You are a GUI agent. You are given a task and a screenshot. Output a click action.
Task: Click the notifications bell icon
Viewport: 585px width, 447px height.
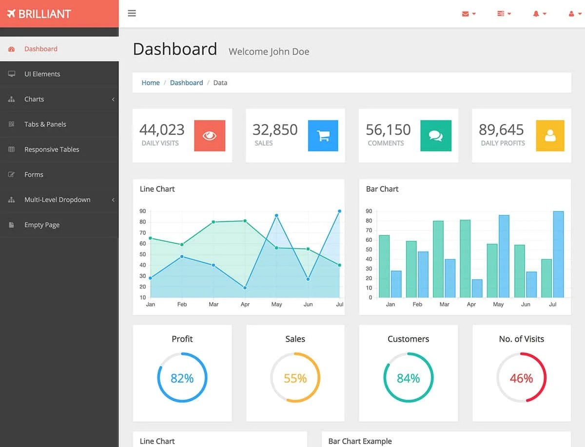point(537,13)
